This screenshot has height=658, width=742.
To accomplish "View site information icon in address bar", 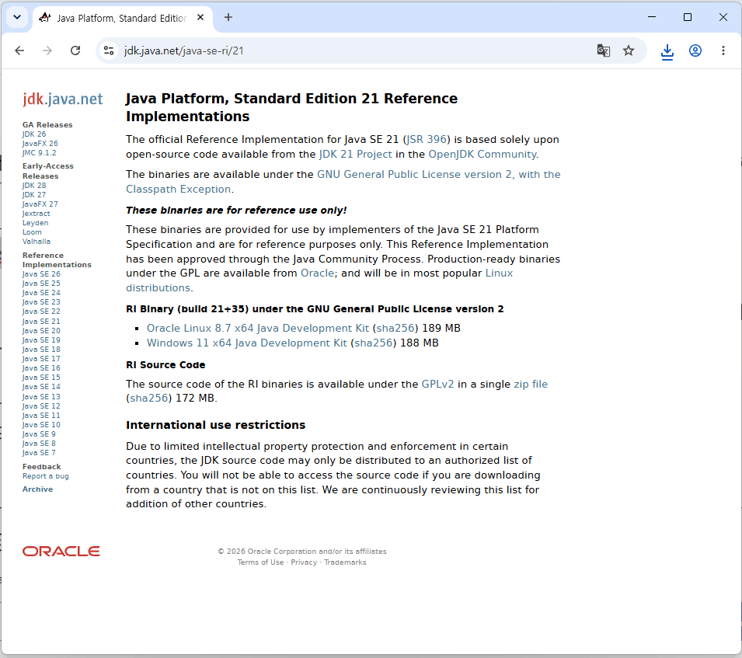I will click(109, 50).
